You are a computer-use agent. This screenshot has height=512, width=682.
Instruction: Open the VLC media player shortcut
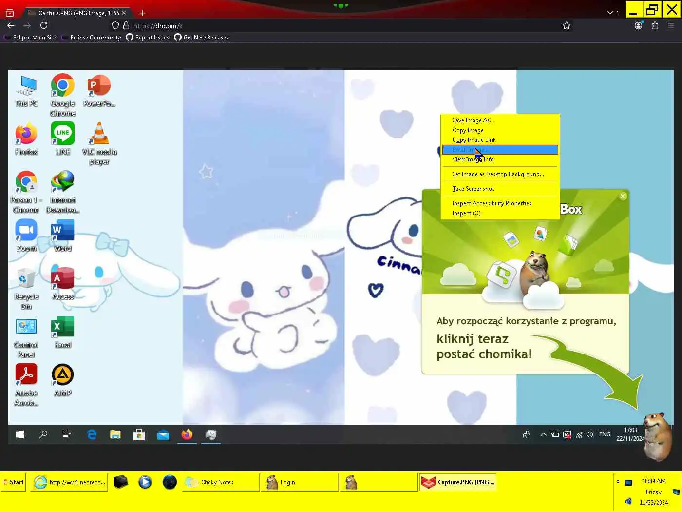[99, 144]
